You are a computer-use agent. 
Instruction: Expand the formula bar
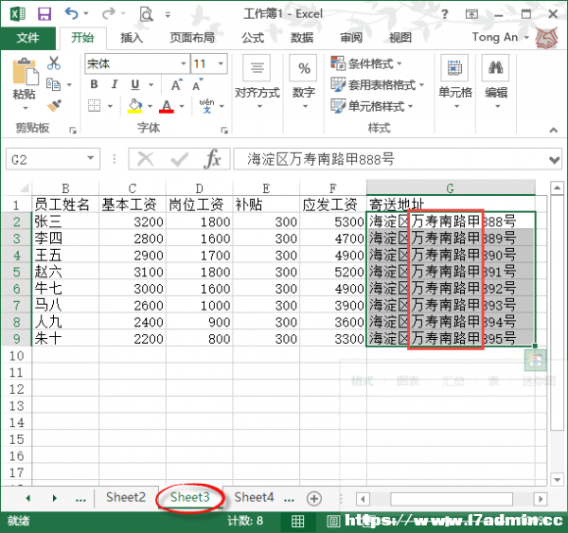pyautogui.click(x=554, y=159)
